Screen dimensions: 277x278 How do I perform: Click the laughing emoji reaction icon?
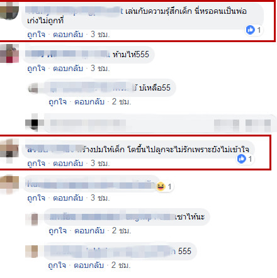tap(161, 186)
